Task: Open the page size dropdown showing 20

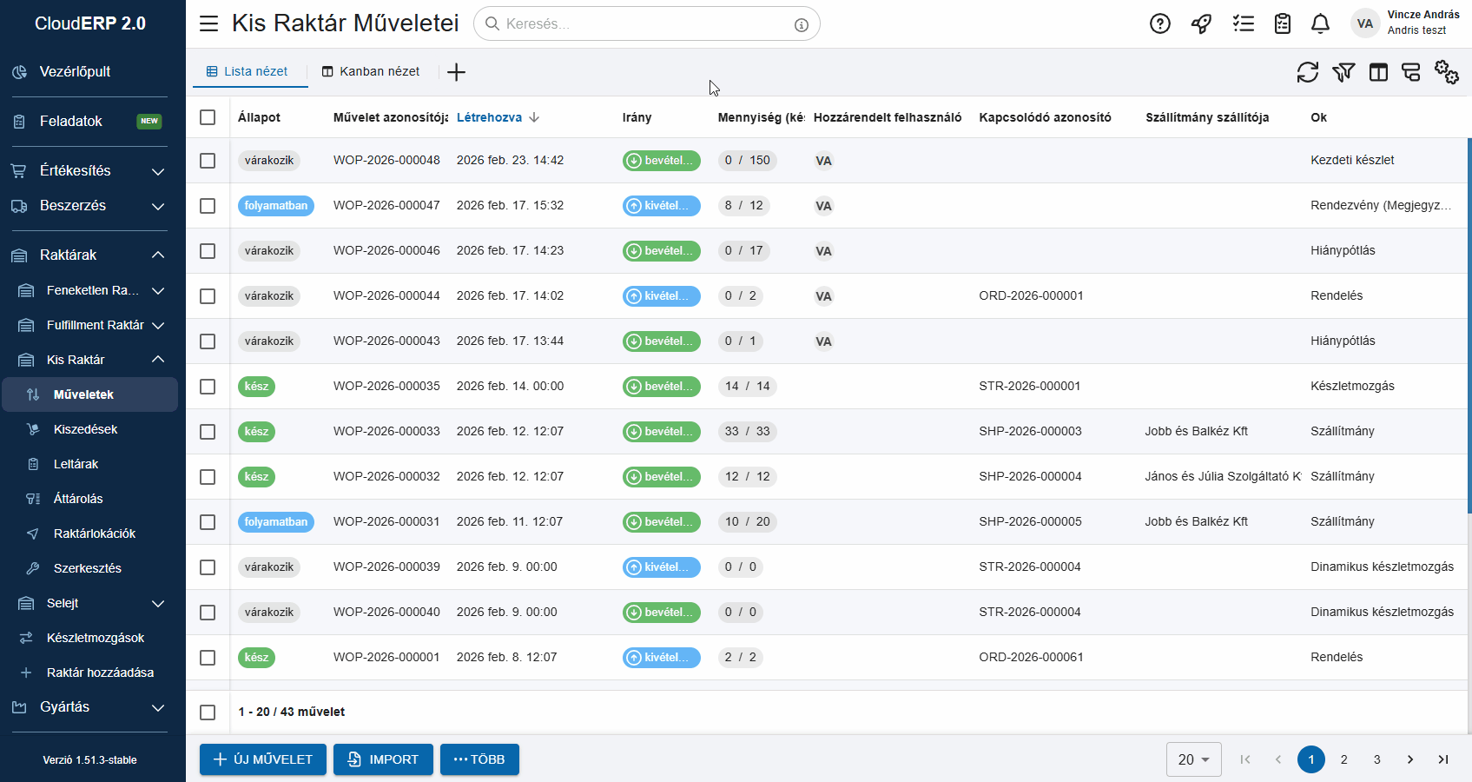Action: [x=1193, y=759]
